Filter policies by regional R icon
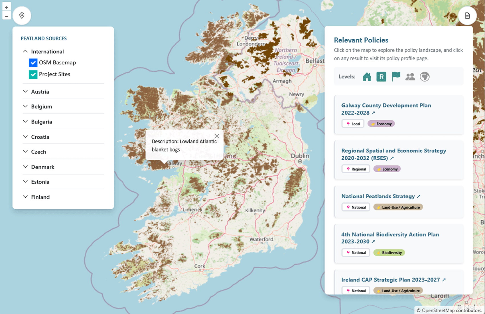The height and width of the screenshot is (314, 485). pos(381,77)
